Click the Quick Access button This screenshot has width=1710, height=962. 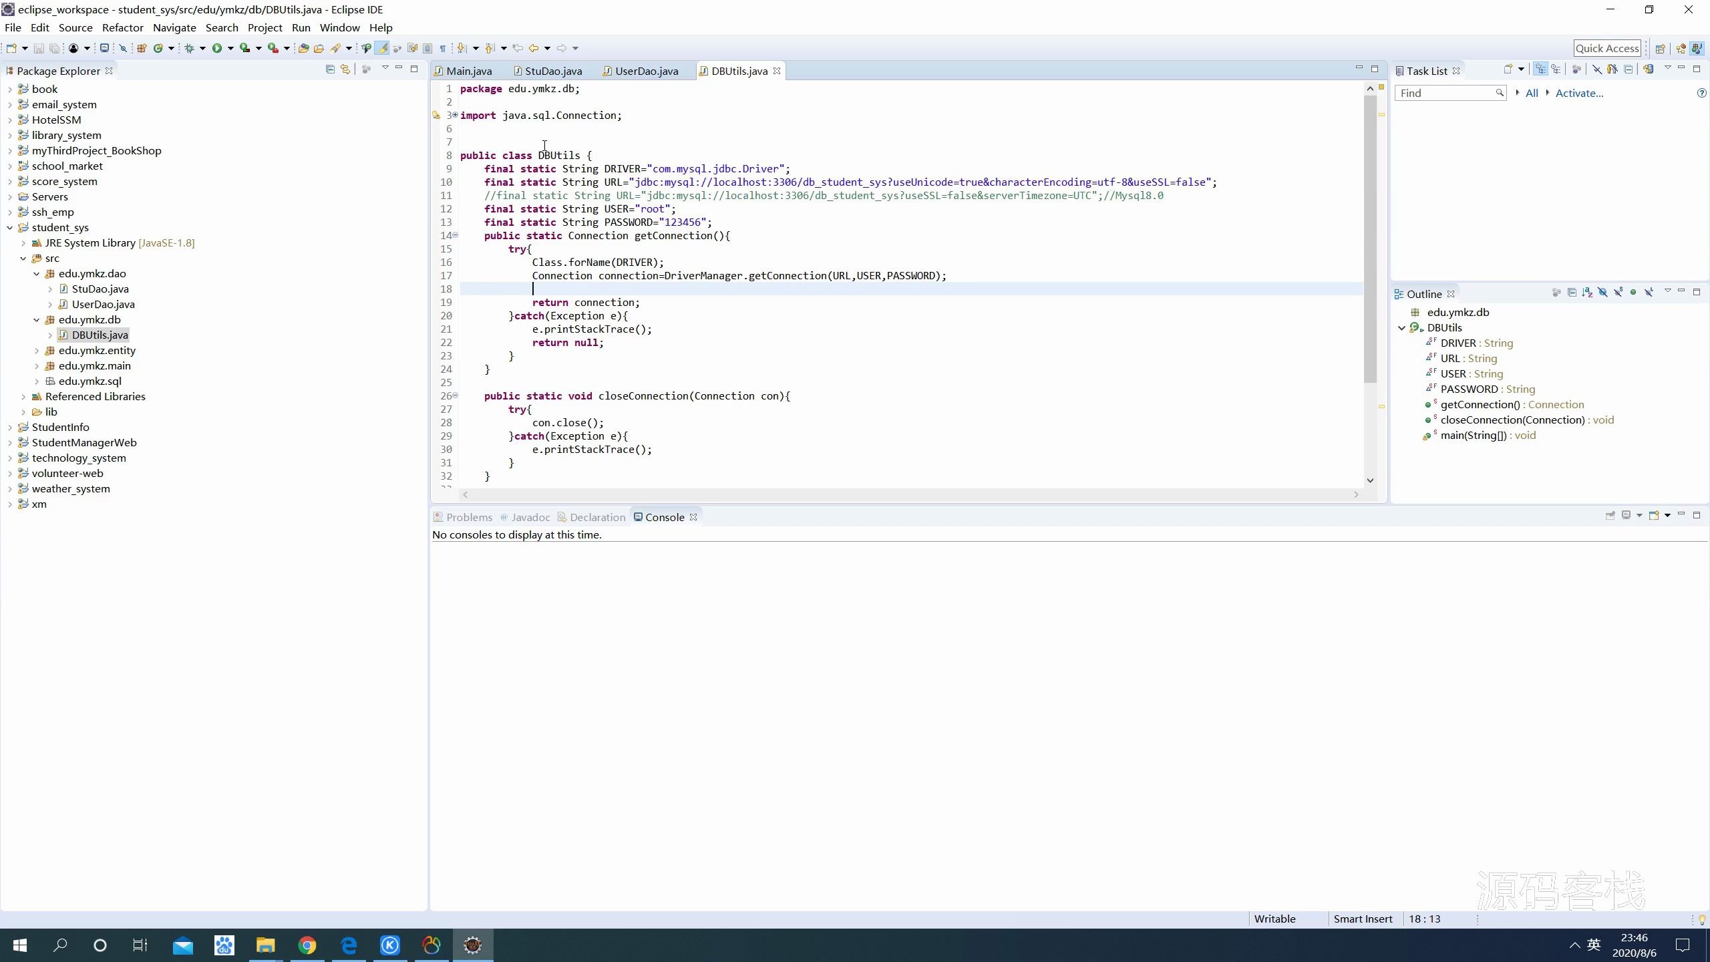[1606, 48]
